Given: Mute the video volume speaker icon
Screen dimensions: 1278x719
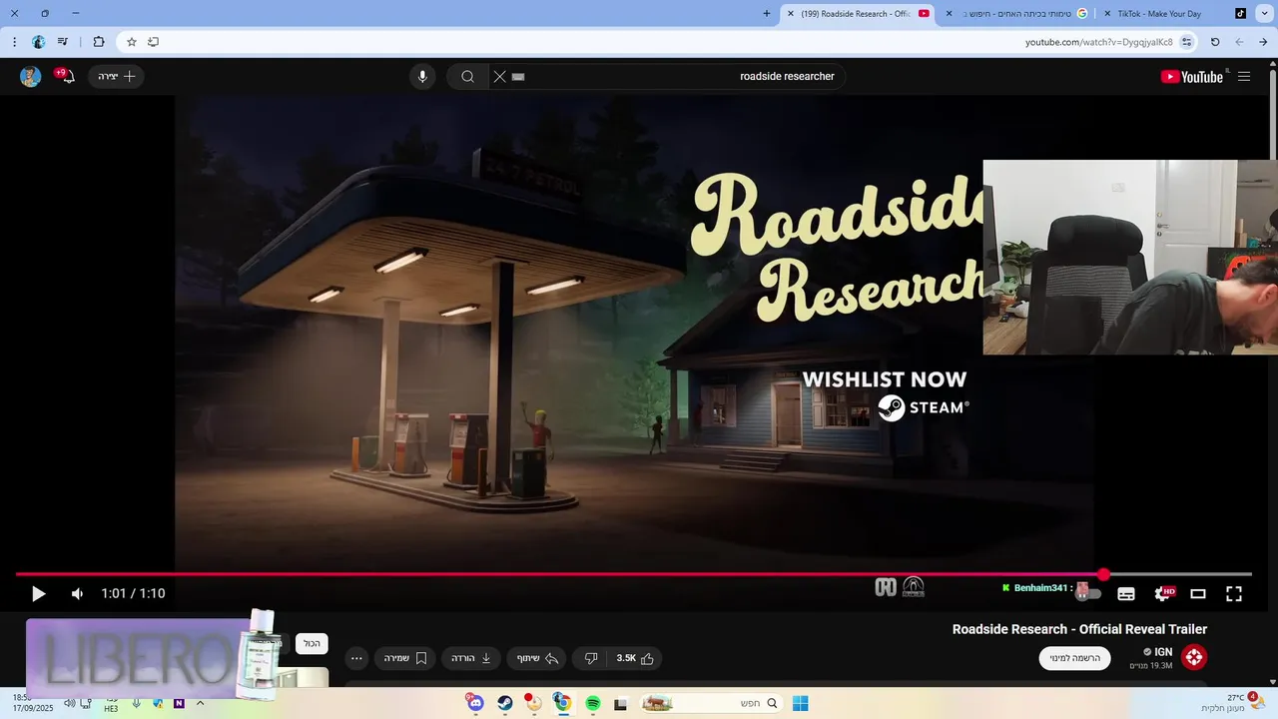Looking at the screenshot, I should pyautogui.click(x=77, y=594).
